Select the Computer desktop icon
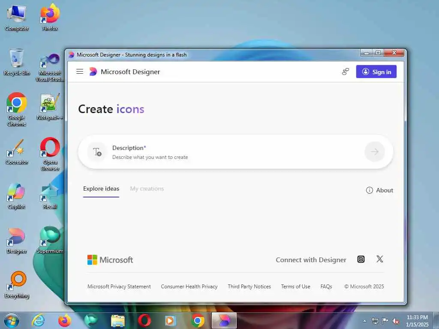 [17, 18]
